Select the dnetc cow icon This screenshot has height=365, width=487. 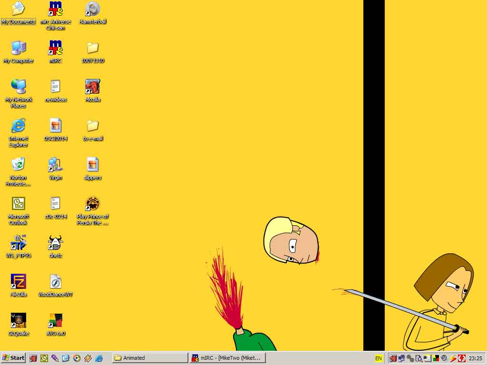pos(56,243)
